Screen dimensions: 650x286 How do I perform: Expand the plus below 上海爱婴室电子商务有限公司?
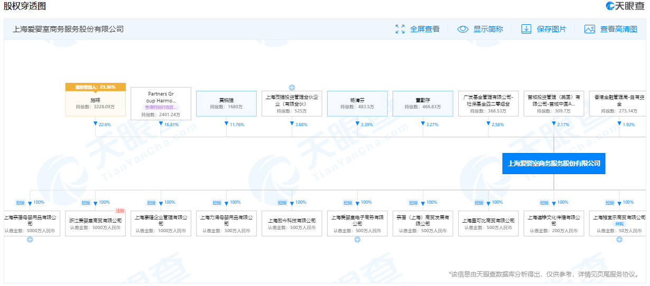(x=357, y=240)
